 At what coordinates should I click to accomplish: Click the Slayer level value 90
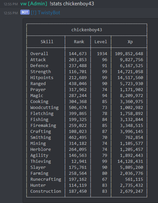click(104, 167)
